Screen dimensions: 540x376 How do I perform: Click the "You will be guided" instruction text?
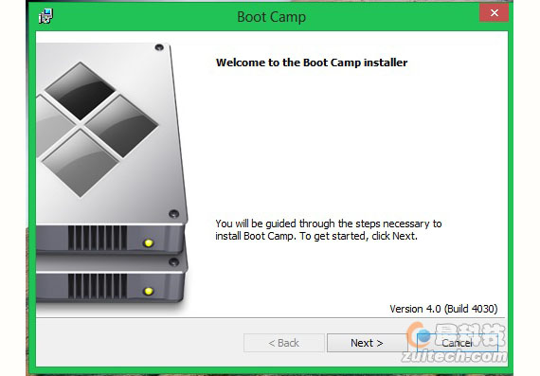pyautogui.click(x=329, y=229)
